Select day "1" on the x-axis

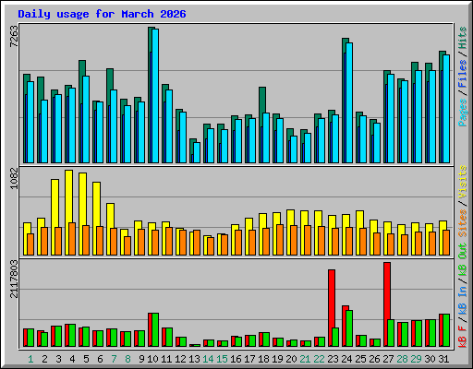tap(30, 359)
